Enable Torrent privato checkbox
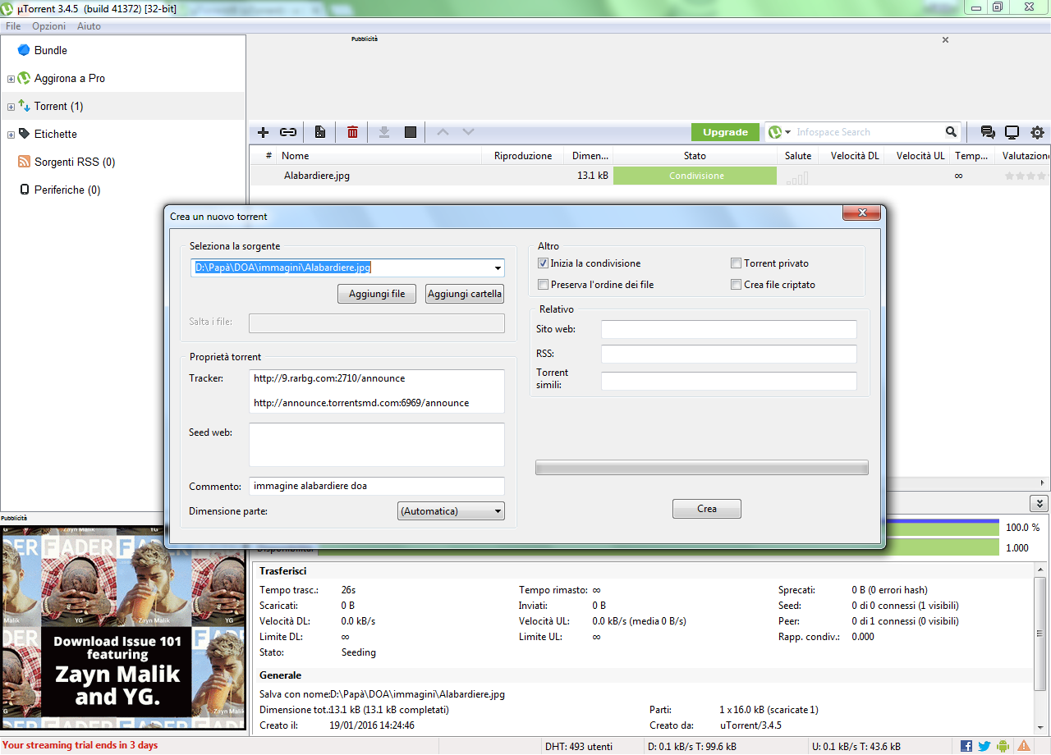 [737, 263]
